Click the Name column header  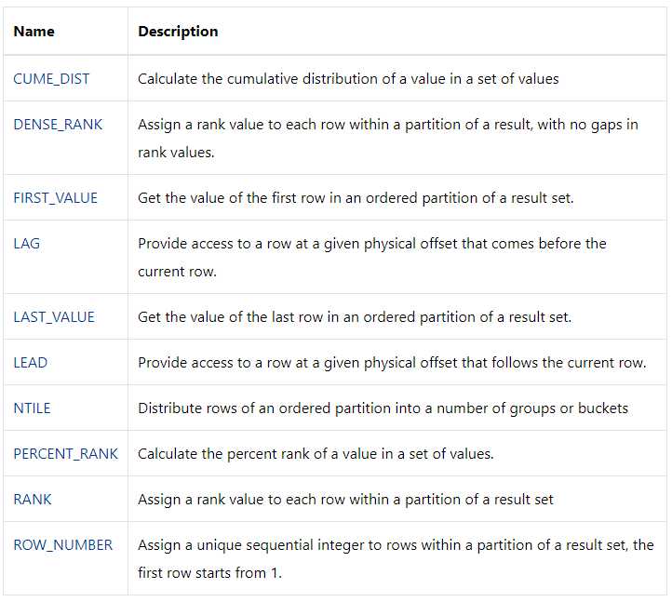tap(34, 32)
